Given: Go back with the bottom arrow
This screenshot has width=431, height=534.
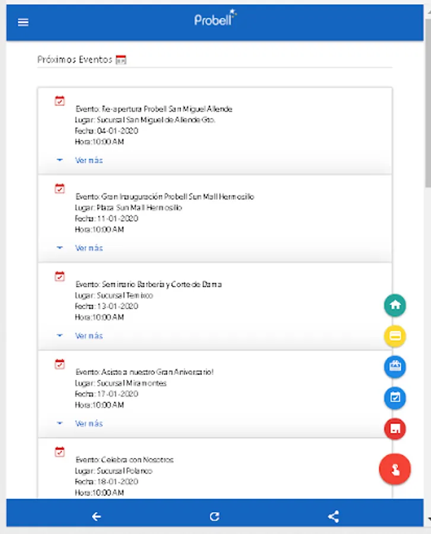Looking at the screenshot, I should pos(96,517).
